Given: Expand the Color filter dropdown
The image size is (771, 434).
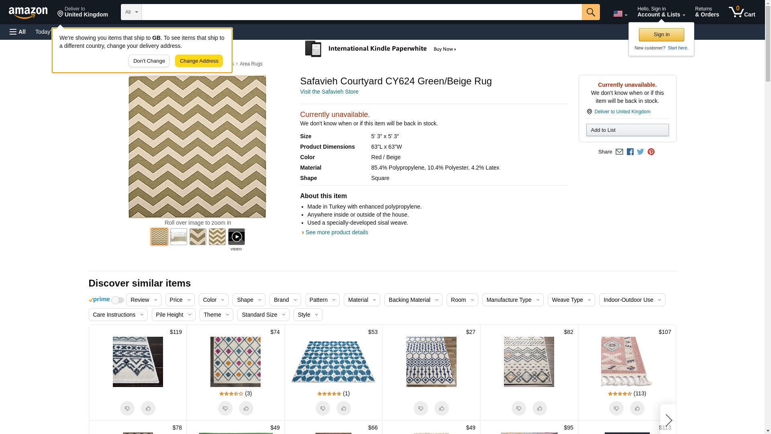Looking at the screenshot, I should [213, 300].
